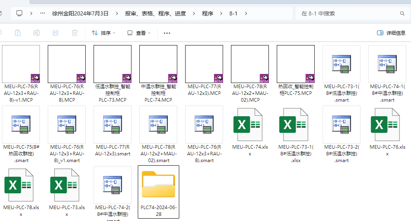
Task: Open the 排序 sort dropdown
Action: point(103,33)
